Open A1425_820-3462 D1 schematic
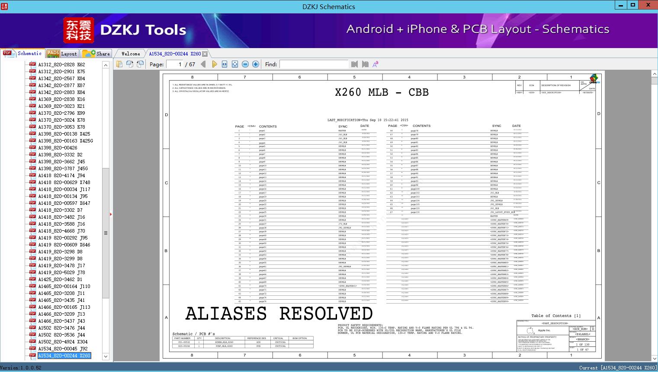658x372 pixels. [x=60, y=279]
